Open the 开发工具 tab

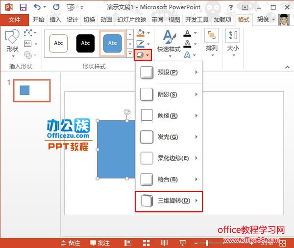click(196, 20)
